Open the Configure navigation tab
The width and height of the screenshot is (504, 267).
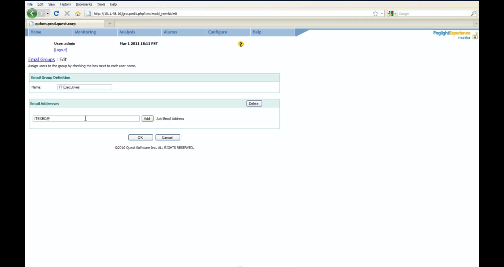[228, 32]
